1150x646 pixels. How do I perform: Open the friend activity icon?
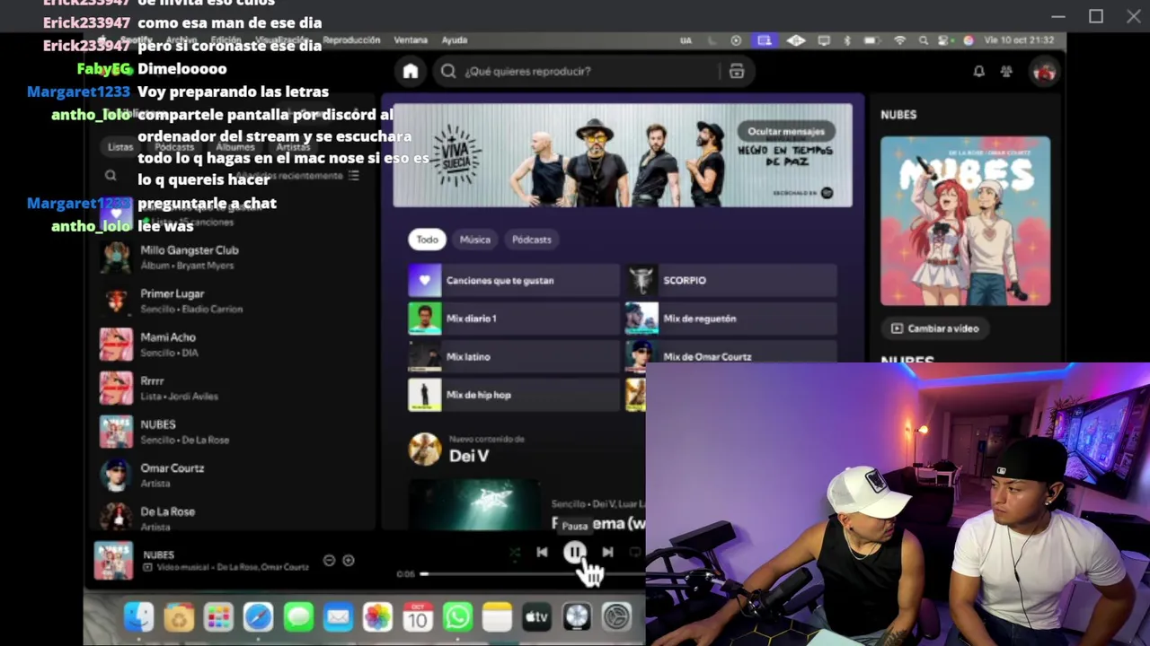1006,72
